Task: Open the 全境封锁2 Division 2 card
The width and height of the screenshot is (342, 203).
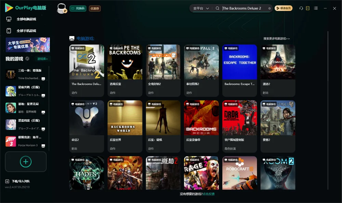Action: [163, 70]
